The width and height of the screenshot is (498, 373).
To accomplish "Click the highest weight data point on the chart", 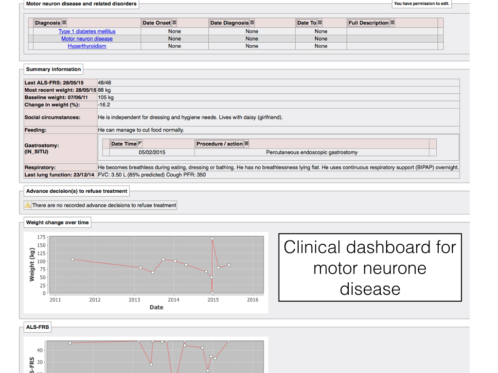I will [x=213, y=238].
